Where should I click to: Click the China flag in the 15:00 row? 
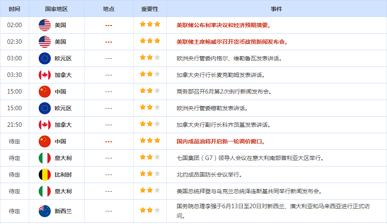point(45,92)
